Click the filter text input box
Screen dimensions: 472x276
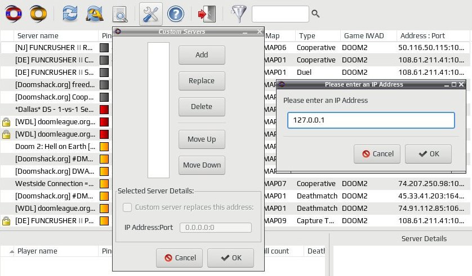coord(280,14)
